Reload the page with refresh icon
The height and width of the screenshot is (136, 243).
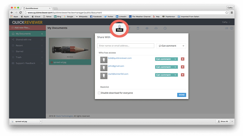(20, 12)
